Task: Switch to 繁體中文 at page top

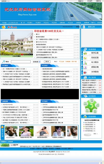Action: click(81, 1)
